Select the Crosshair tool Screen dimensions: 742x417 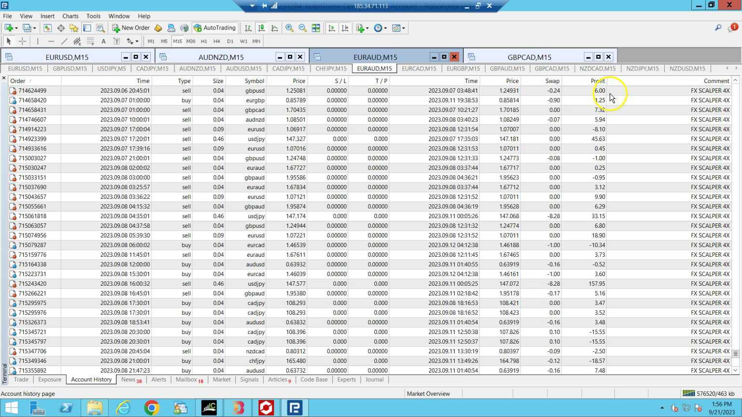(22, 41)
